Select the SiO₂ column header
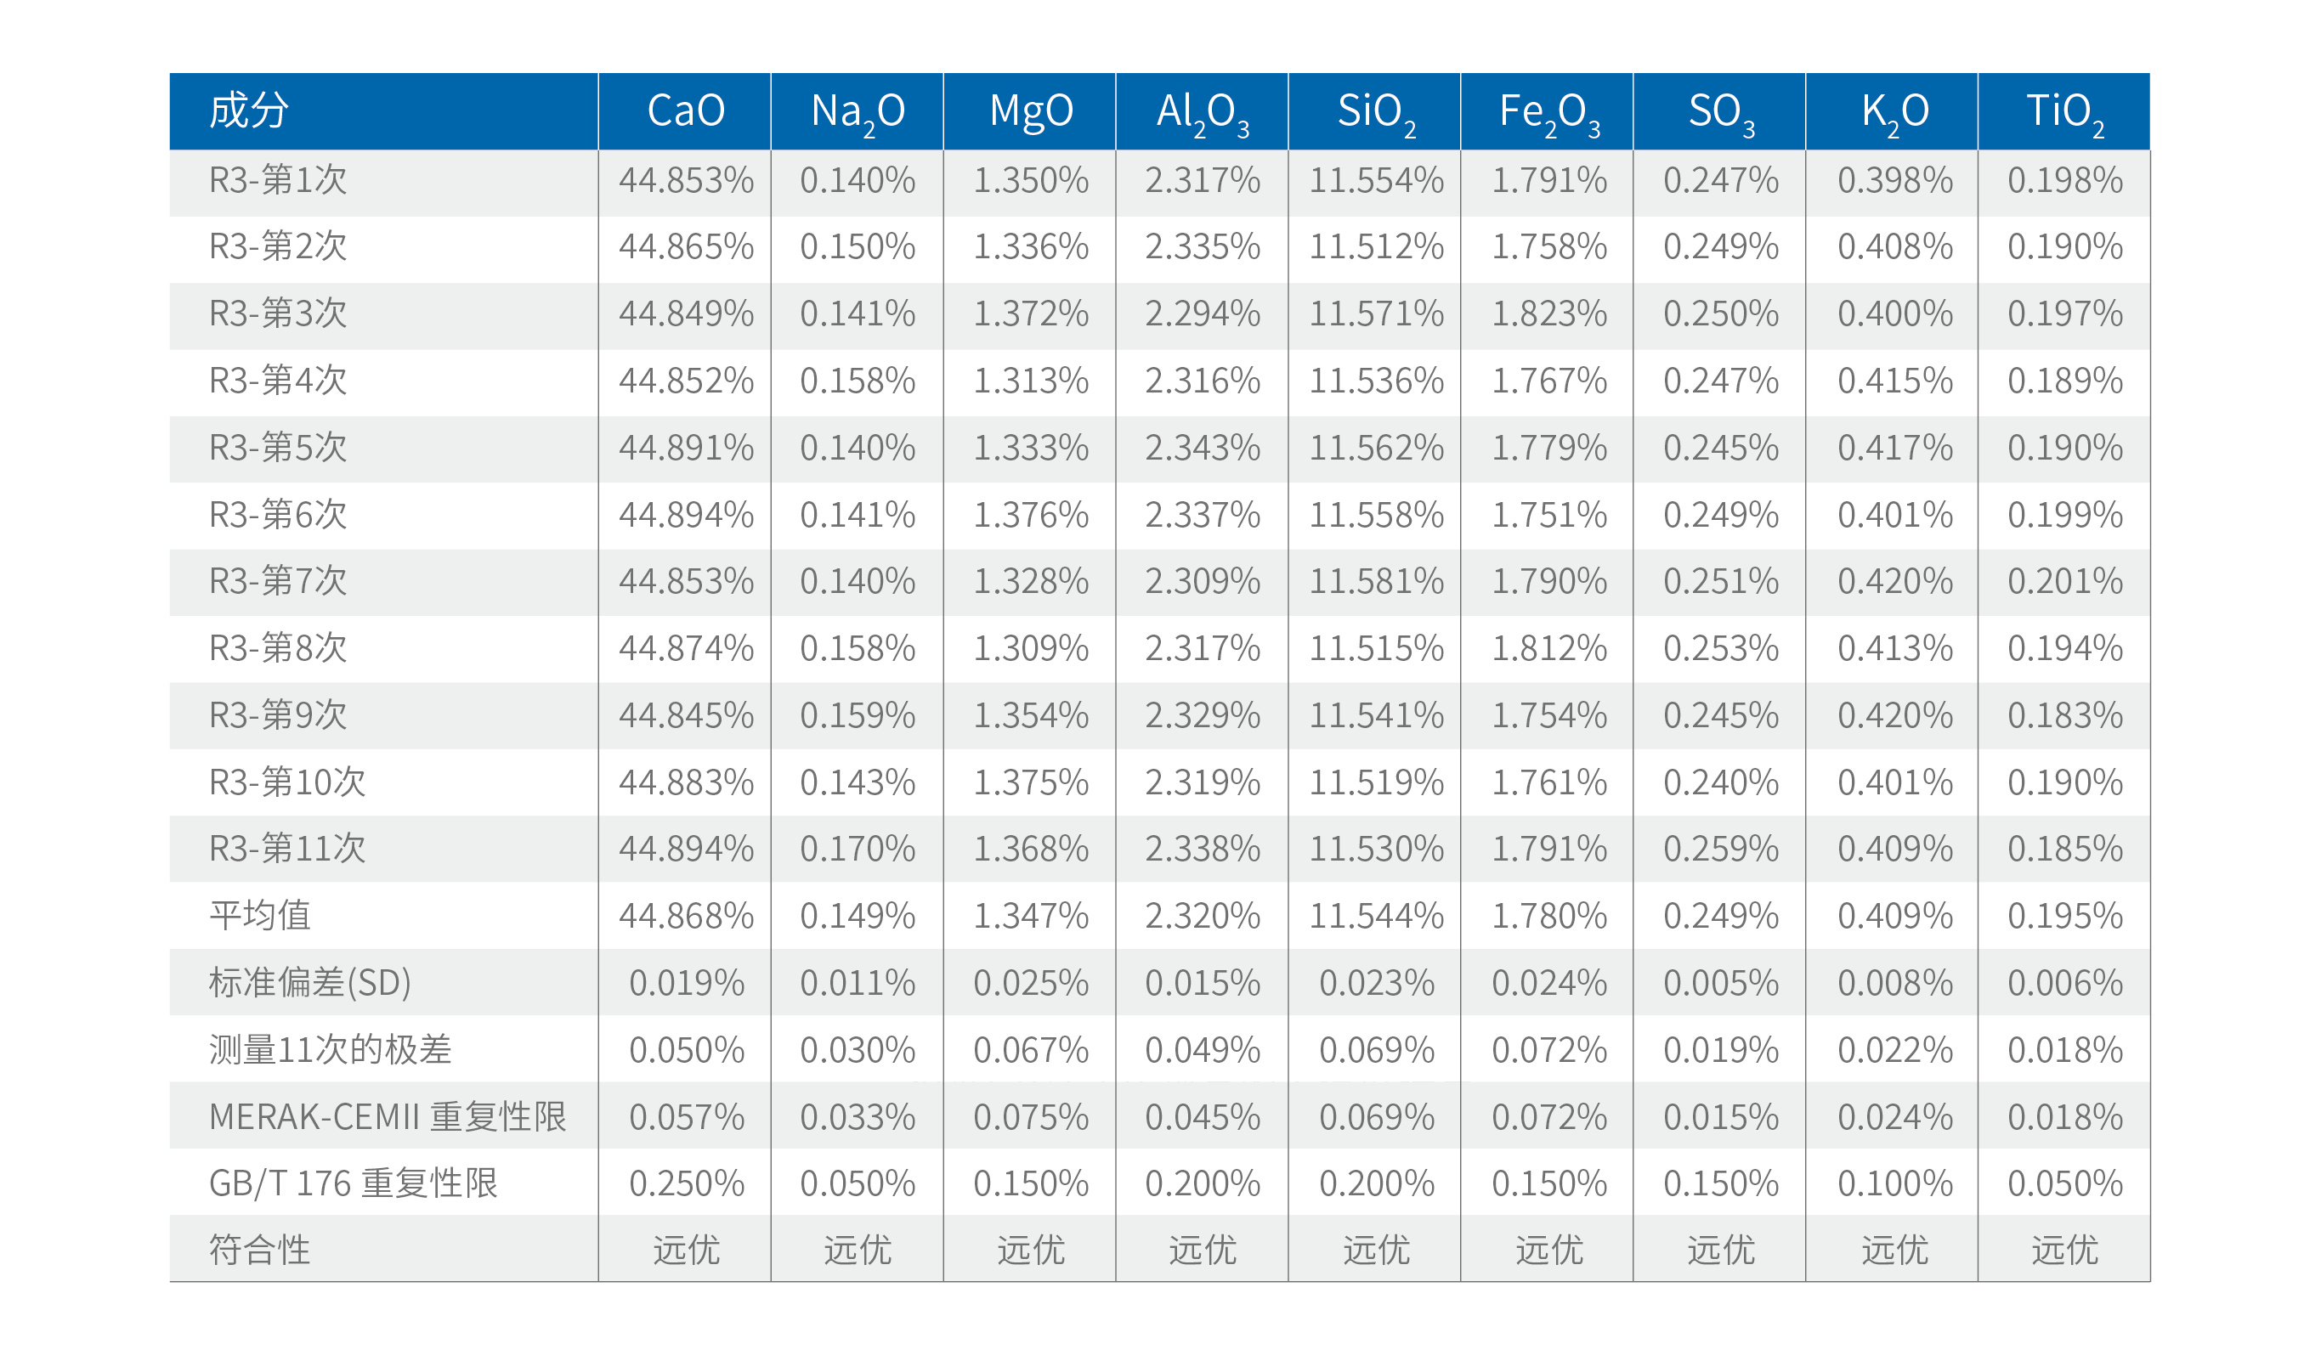The image size is (2321, 1372). tap(1375, 111)
